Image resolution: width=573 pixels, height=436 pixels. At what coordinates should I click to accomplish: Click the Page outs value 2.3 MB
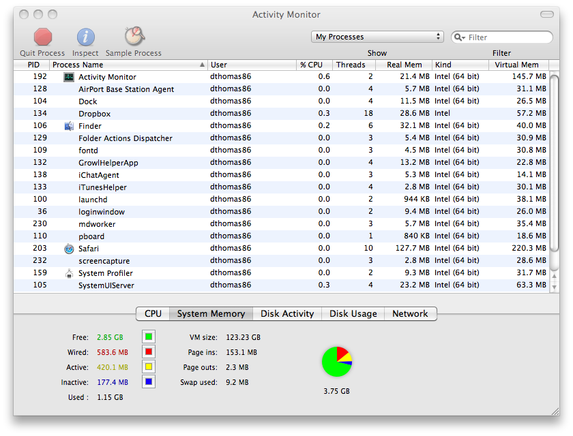point(237,367)
